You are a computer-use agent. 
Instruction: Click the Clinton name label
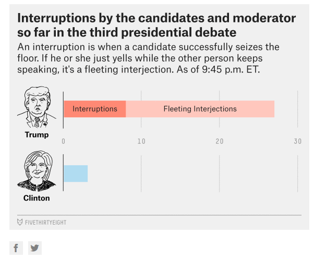coord(37,198)
